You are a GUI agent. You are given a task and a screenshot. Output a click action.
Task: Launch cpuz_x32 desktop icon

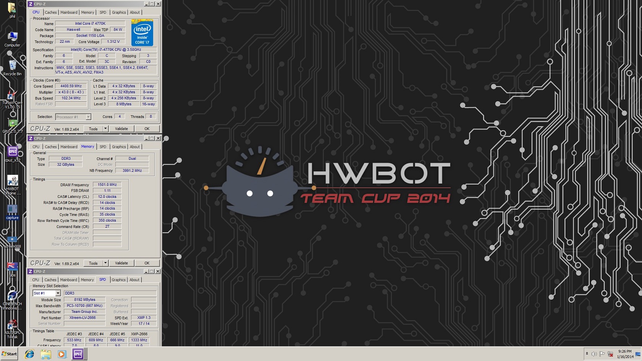[x=12, y=154]
